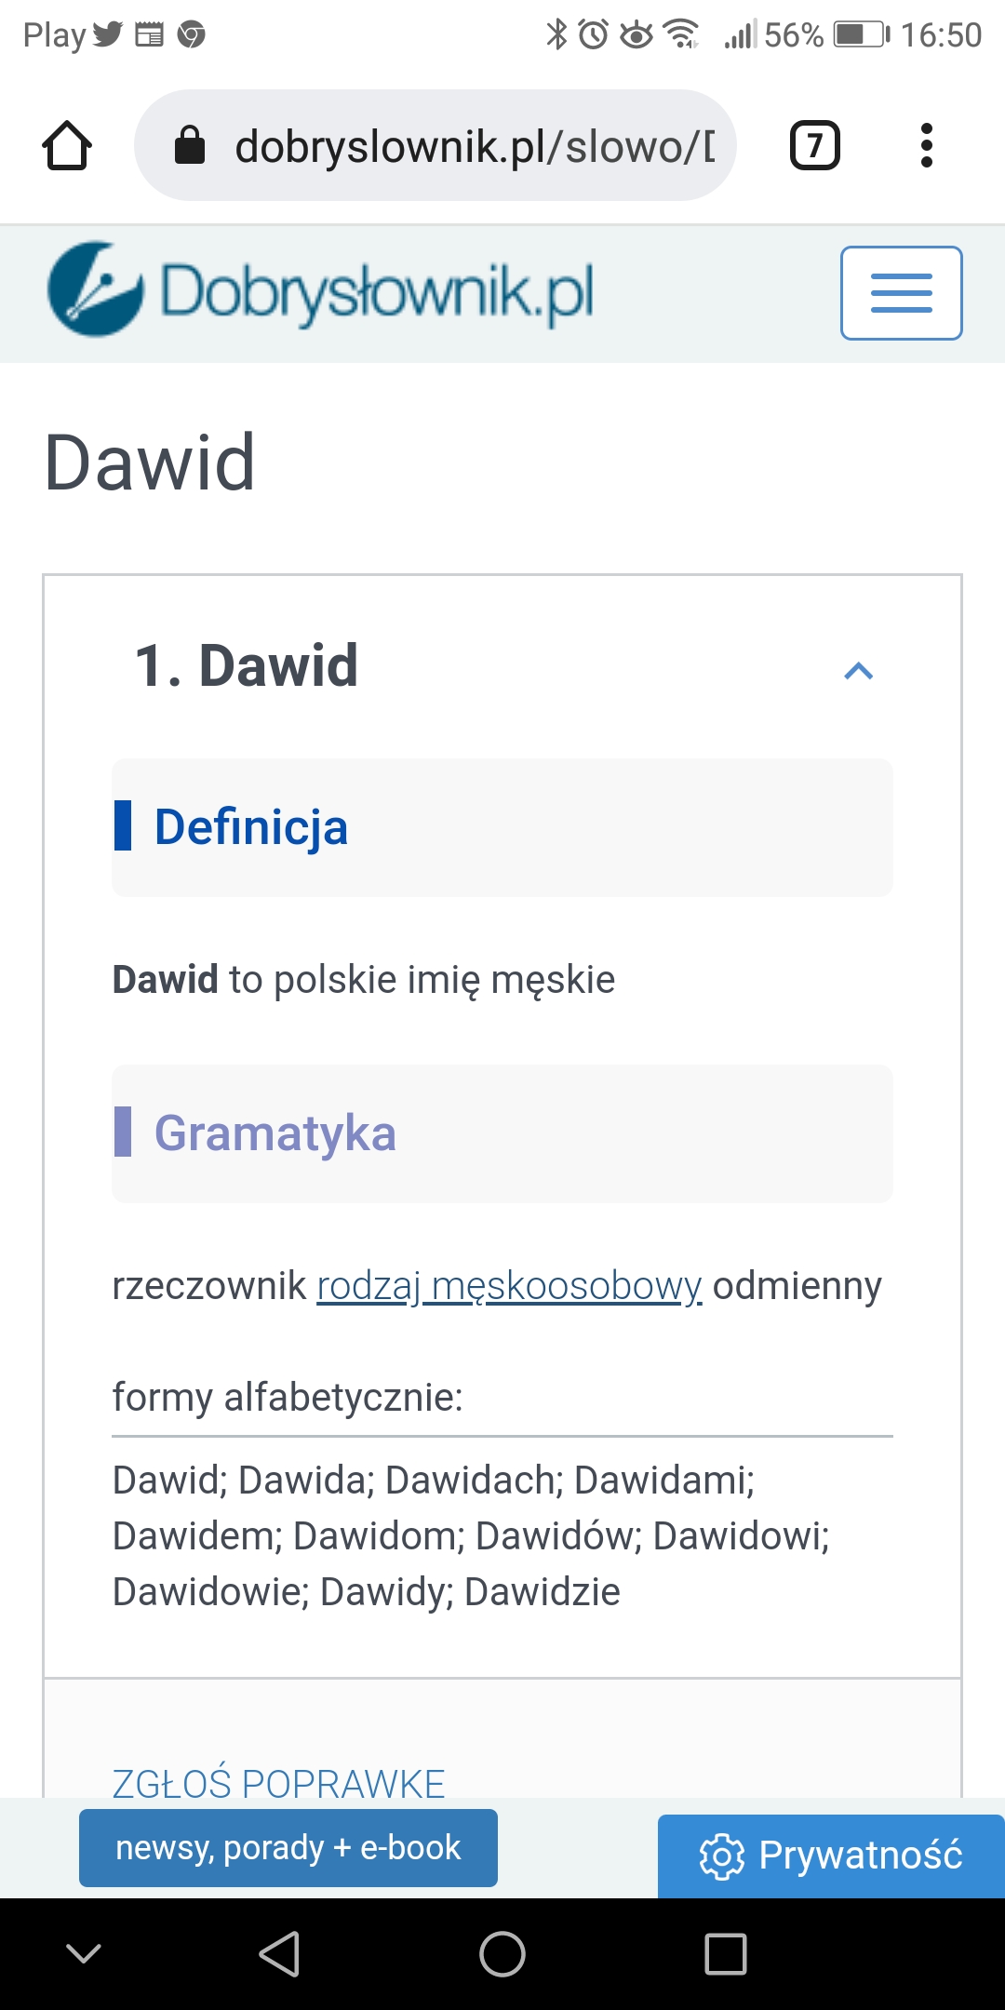Open Chrome three-dot overflow menu
Screen dimensions: 1005x2010
point(926,145)
